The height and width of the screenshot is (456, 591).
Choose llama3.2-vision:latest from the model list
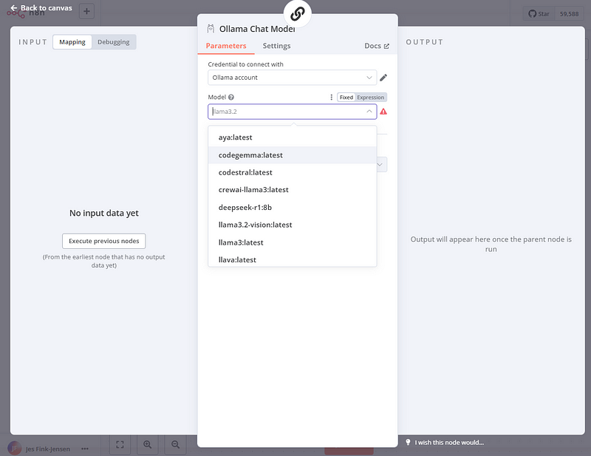coord(292,225)
